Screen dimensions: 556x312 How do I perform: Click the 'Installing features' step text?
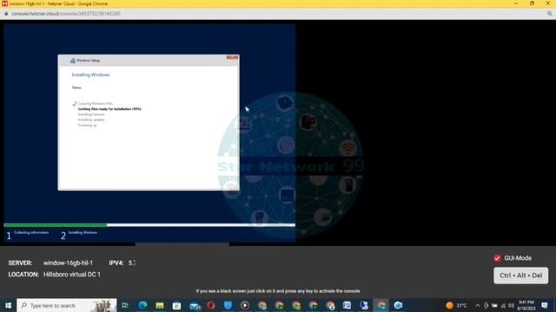(91, 114)
